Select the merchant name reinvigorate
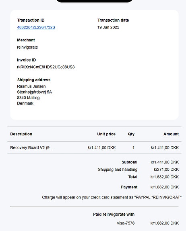This screenshot has height=231, width=186. [27, 47]
